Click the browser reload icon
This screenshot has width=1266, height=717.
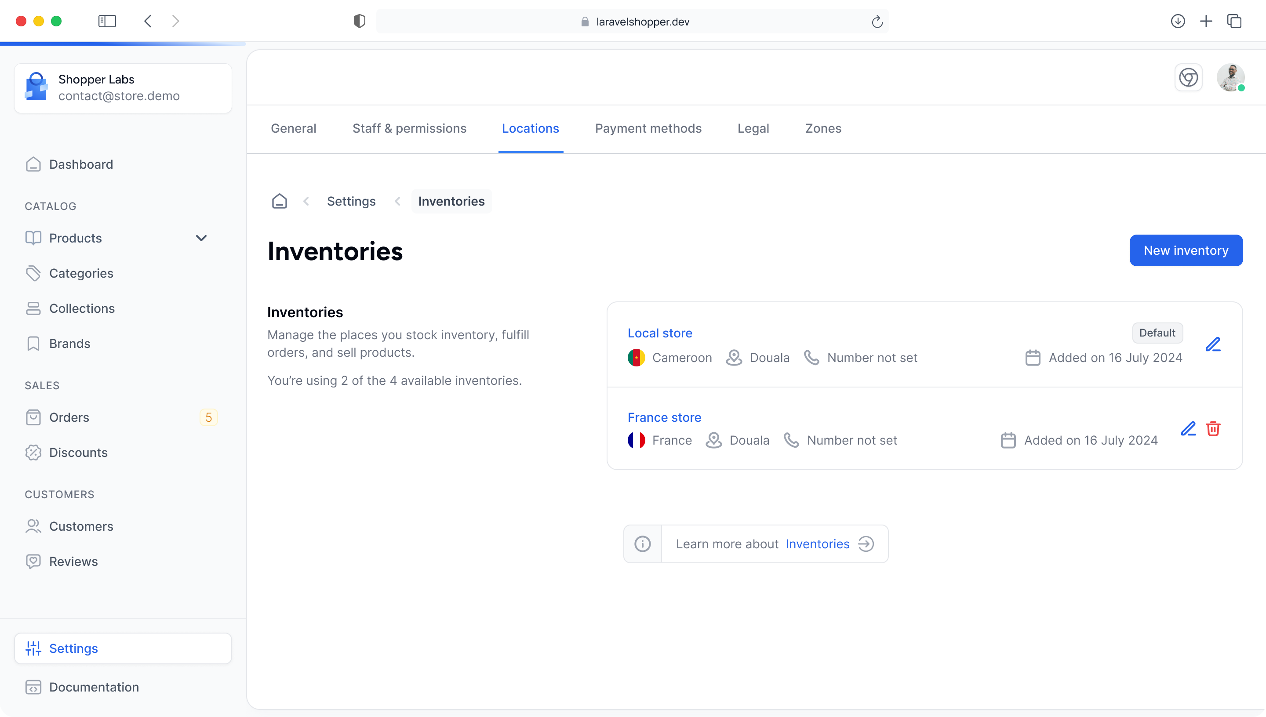point(877,22)
